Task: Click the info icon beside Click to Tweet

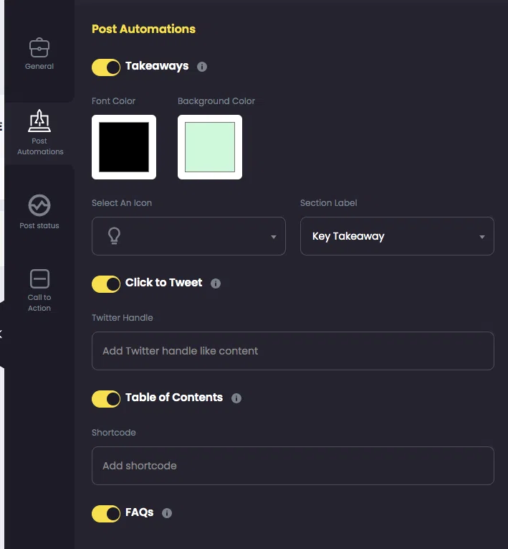Action: point(216,283)
